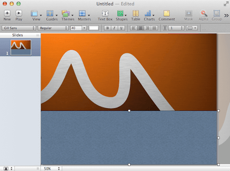The height and width of the screenshot is (171, 230).
Task: Click the Masters toolbar icon
Action: pos(82,13)
